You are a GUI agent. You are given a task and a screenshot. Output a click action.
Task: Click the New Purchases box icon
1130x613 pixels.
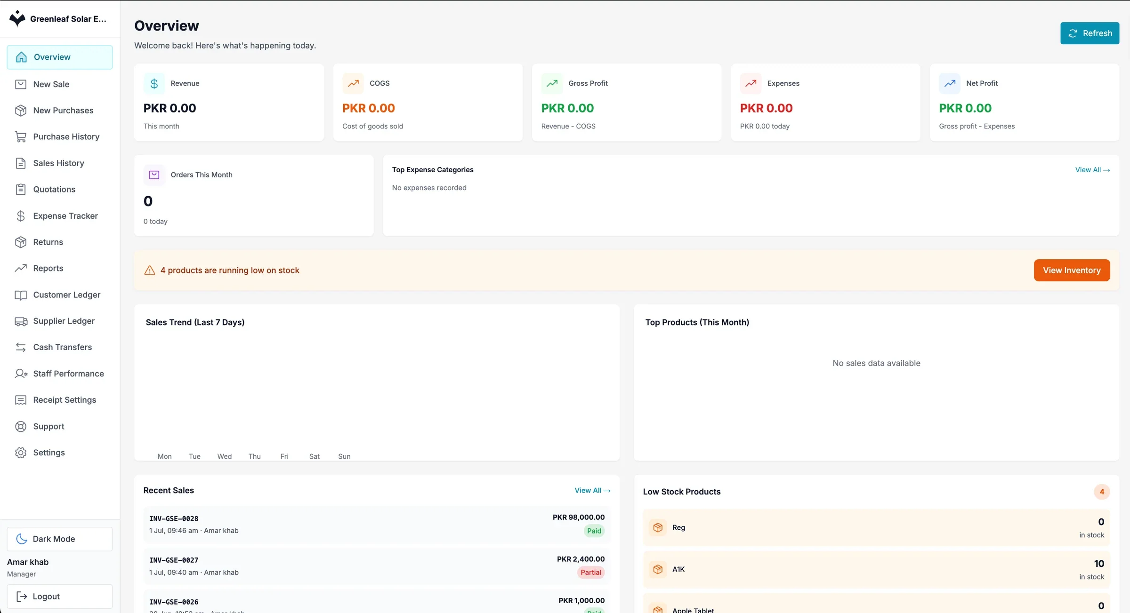tap(21, 111)
